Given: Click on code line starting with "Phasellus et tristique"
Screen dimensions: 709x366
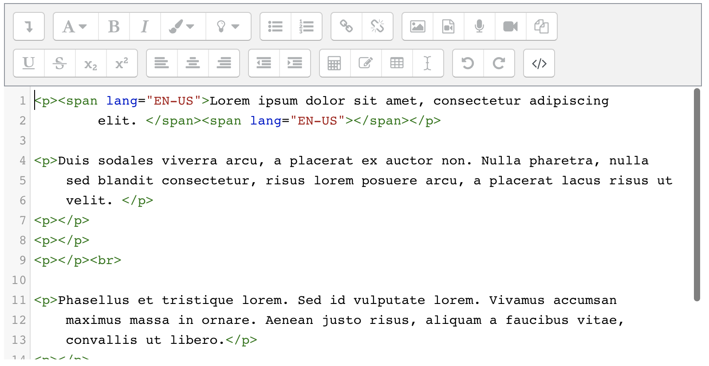Looking at the screenshot, I should point(311,300).
